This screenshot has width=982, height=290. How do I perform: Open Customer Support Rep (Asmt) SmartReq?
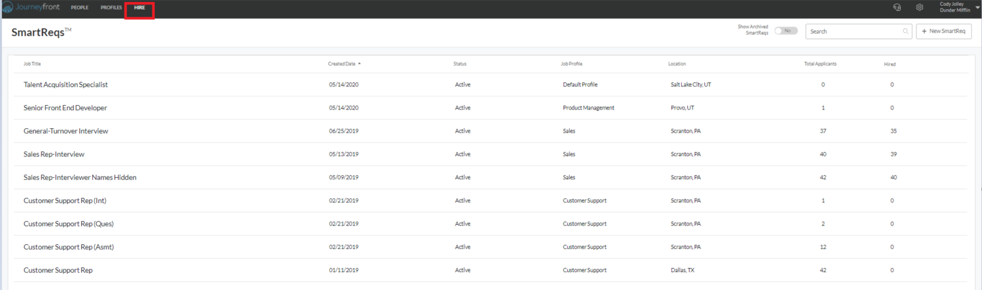click(68, 247)
